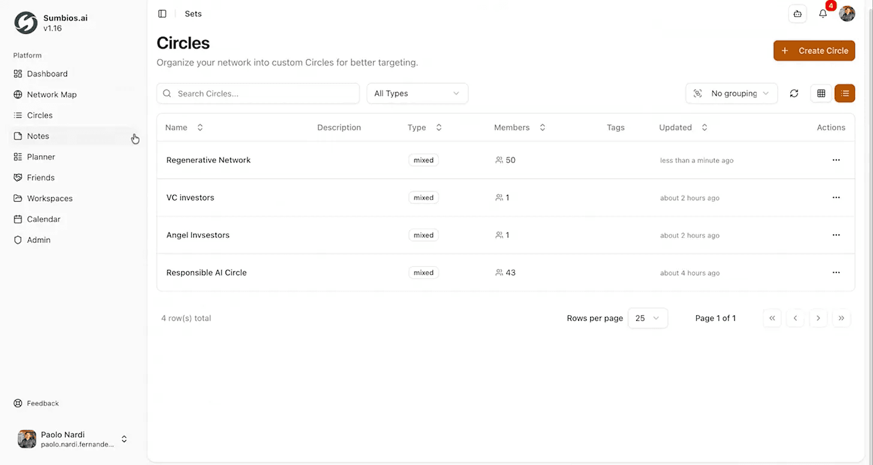Screen dimensions: 873x465
Task: Click the 43 members count
Action: click(x=505, y=273)
